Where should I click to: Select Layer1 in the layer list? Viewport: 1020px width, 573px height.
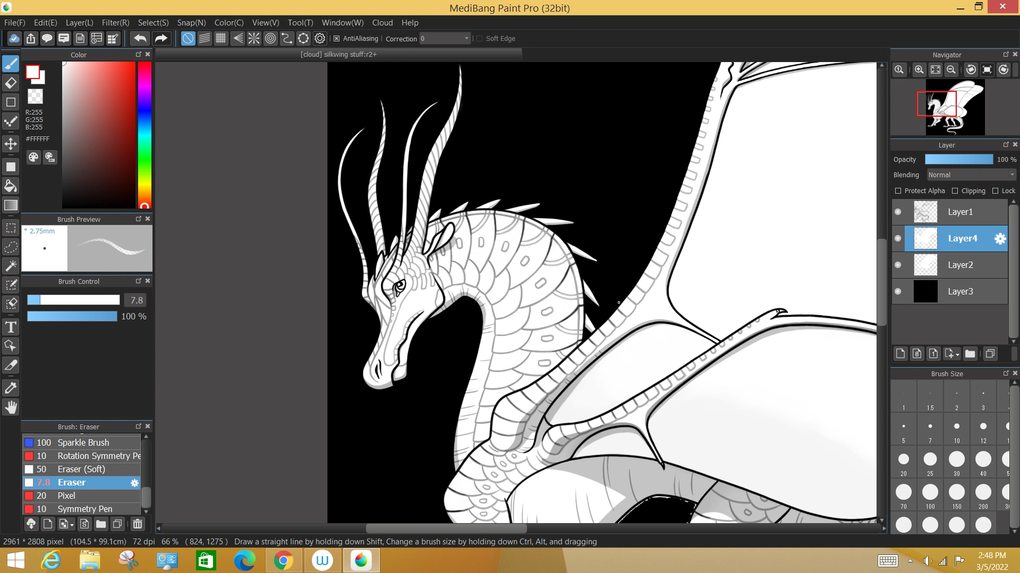click(960, 212)
